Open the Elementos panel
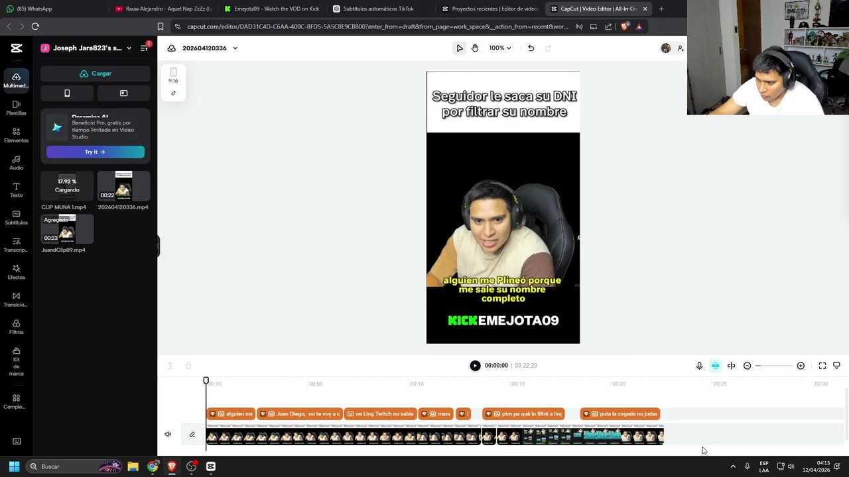 coord(16,135)
